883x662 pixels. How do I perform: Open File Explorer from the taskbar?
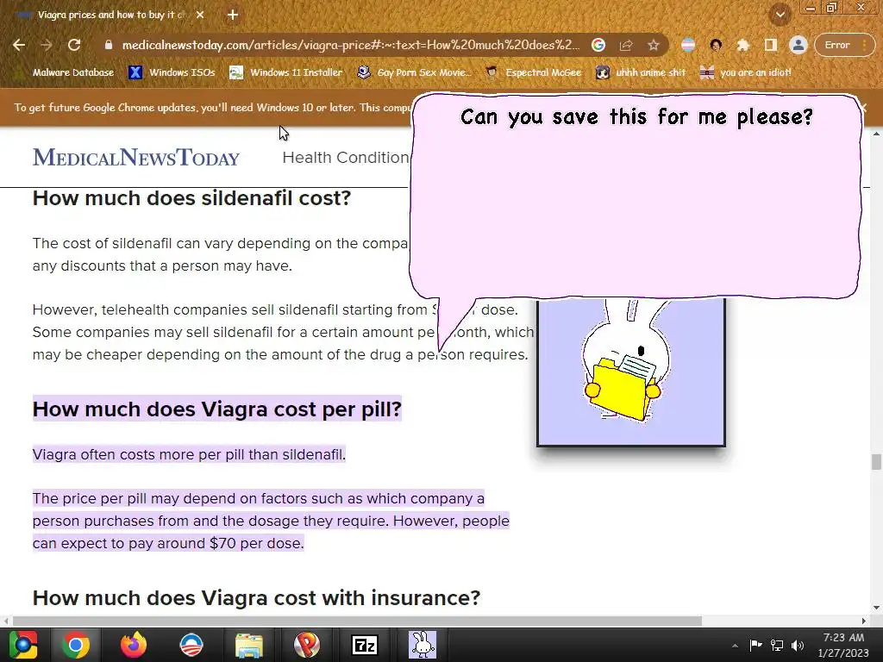pos(249,645)
